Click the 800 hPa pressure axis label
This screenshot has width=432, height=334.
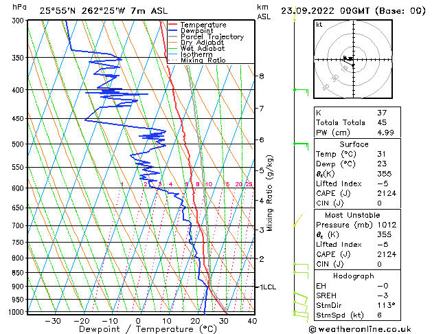pyautogui.click(x=19, y=258)
